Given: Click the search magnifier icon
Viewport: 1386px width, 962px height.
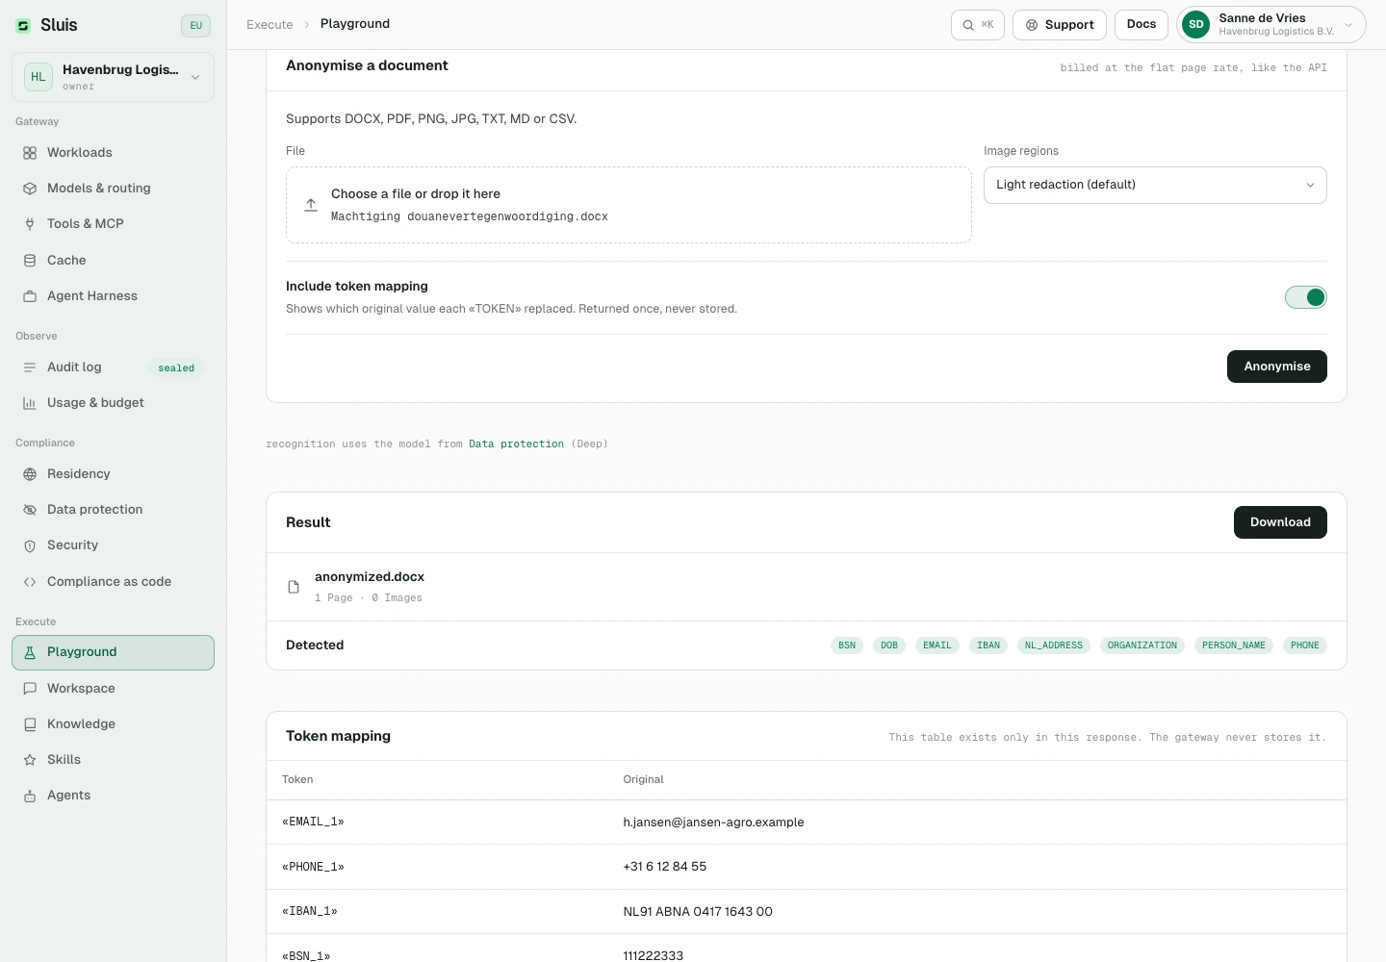Looking at the screenshot, I should (968, 25).
